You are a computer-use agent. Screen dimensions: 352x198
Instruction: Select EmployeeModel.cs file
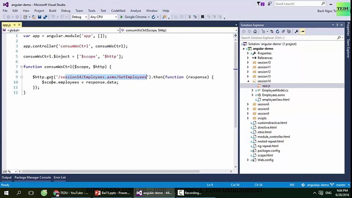coord(275,90)
